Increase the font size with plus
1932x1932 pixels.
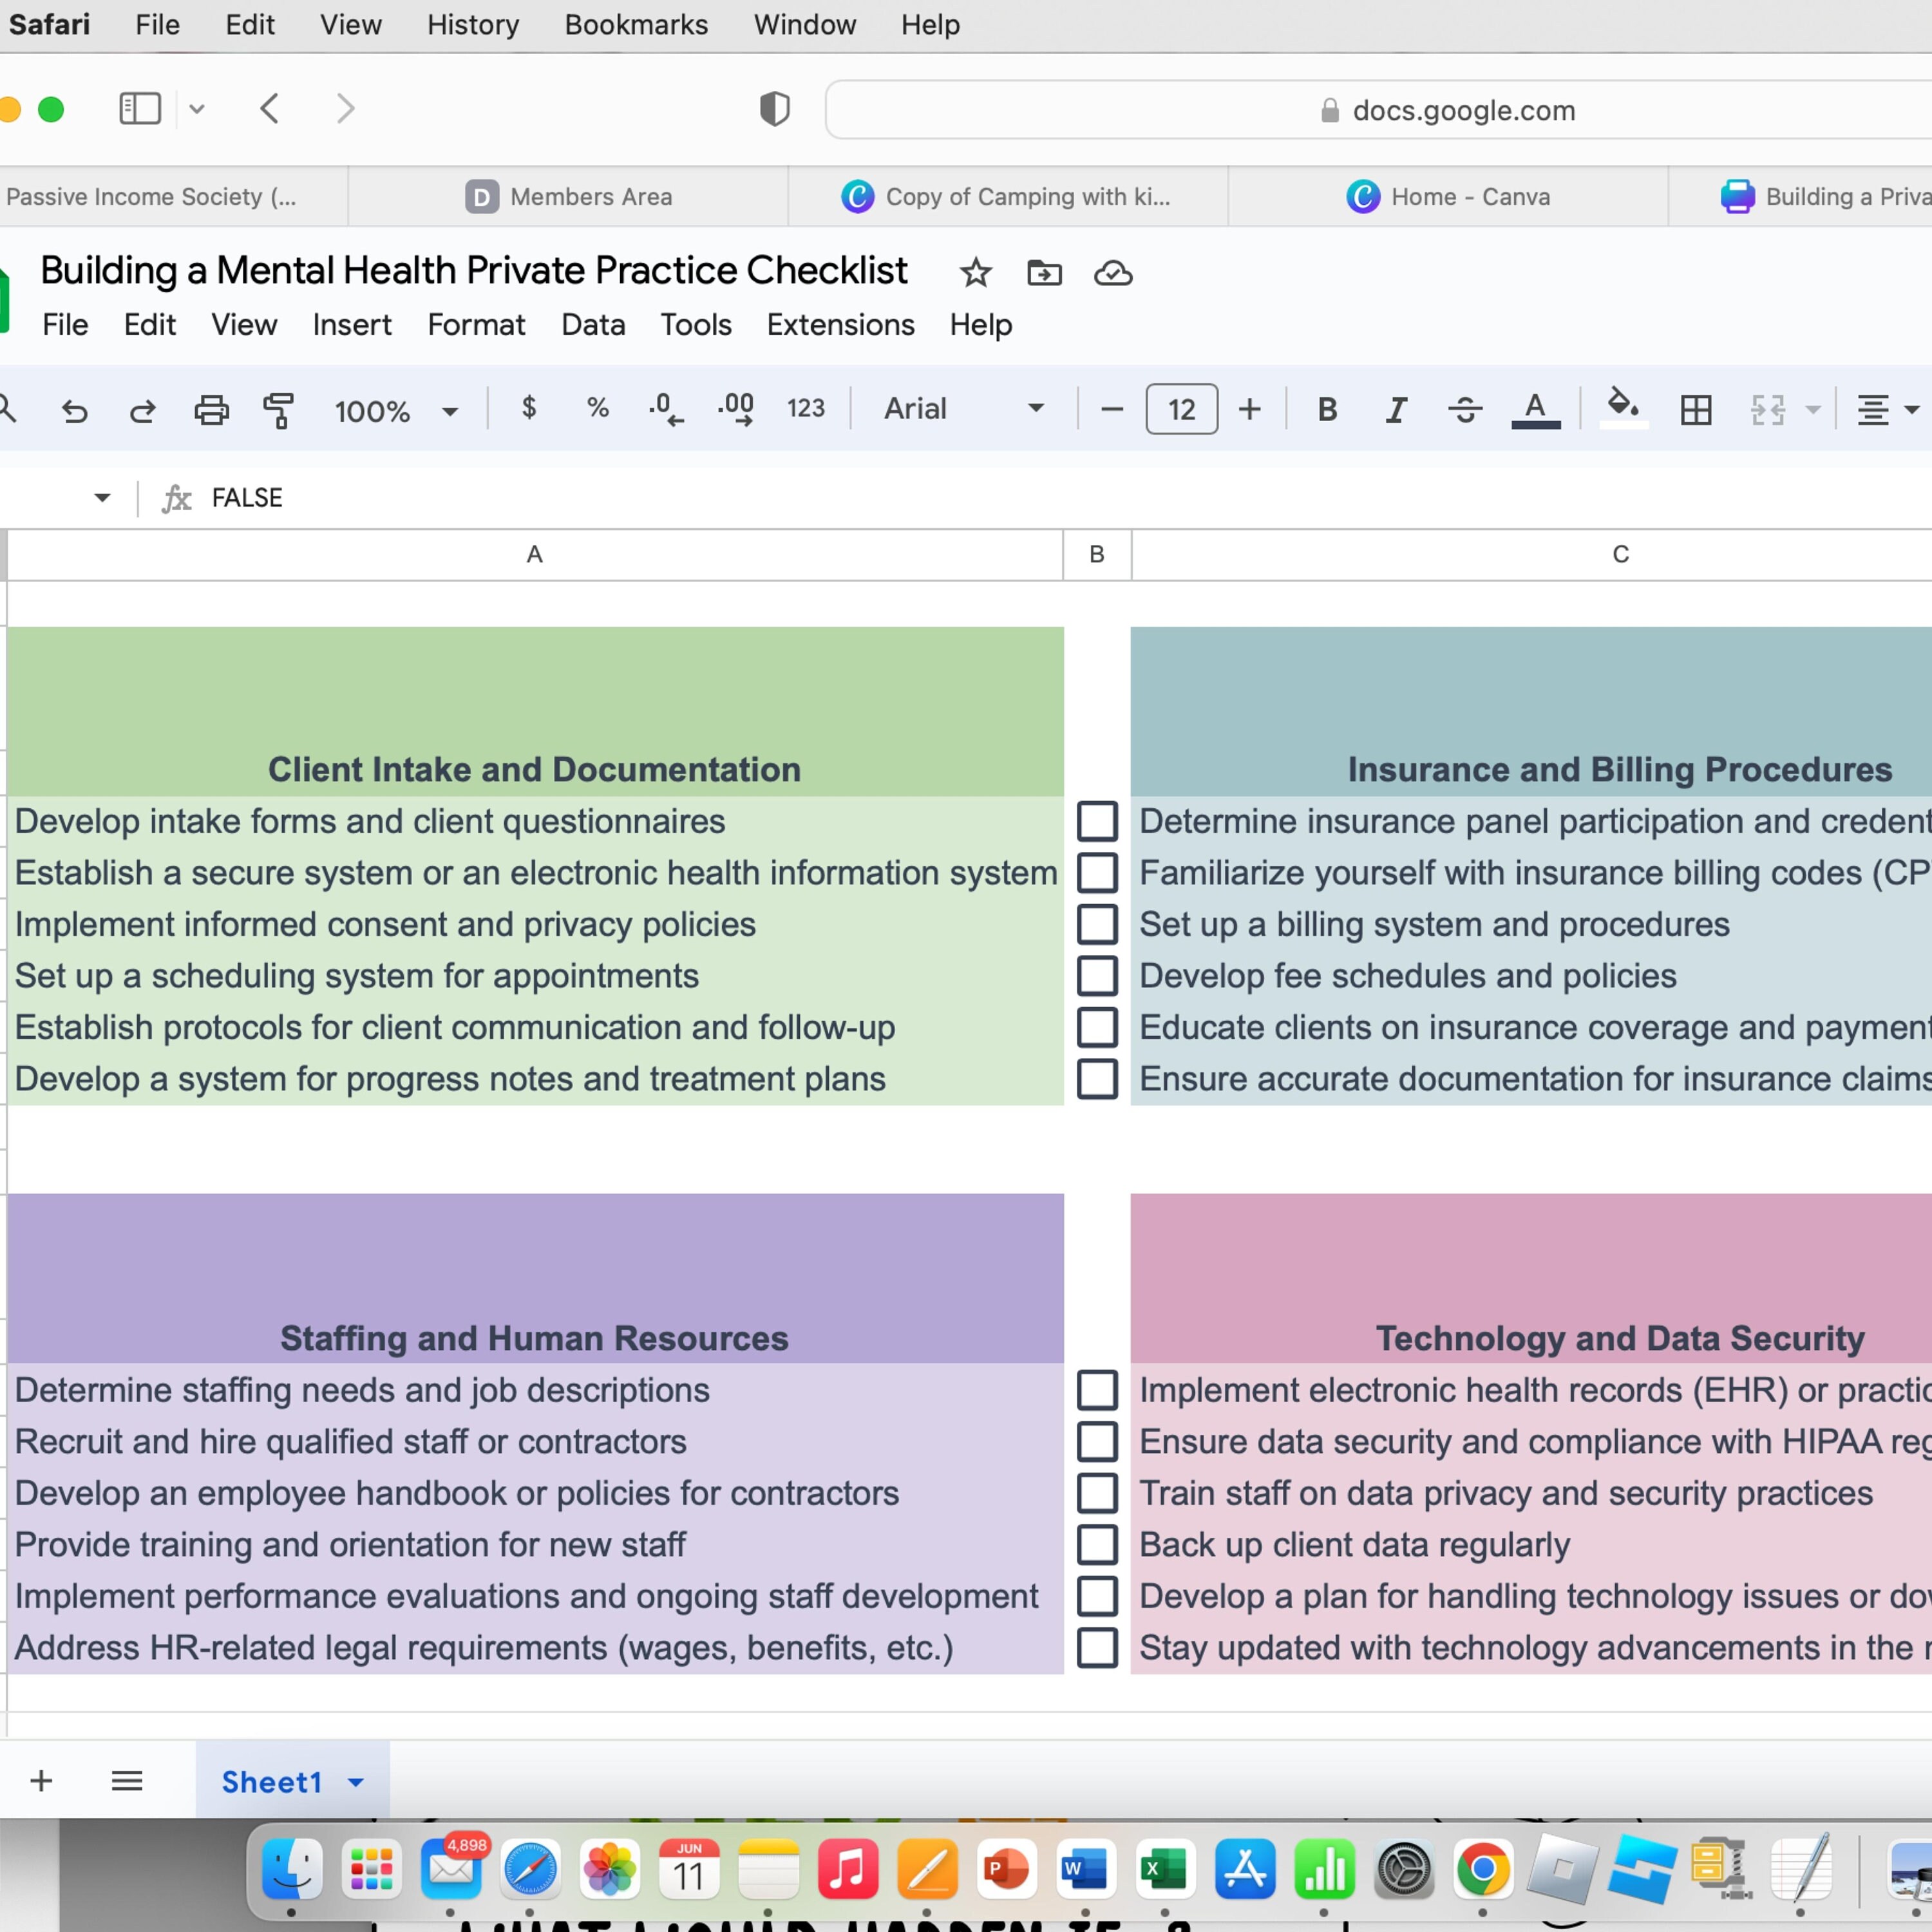1249,409
